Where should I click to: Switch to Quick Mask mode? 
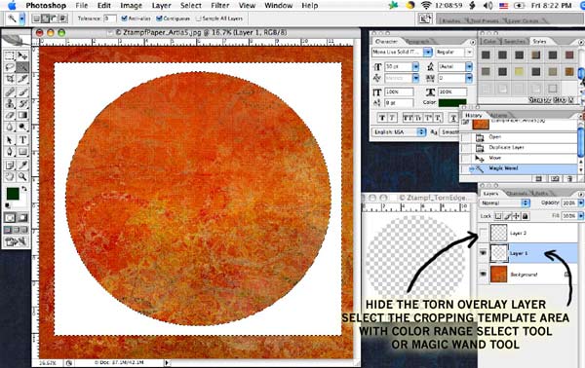tap(22, 217)
